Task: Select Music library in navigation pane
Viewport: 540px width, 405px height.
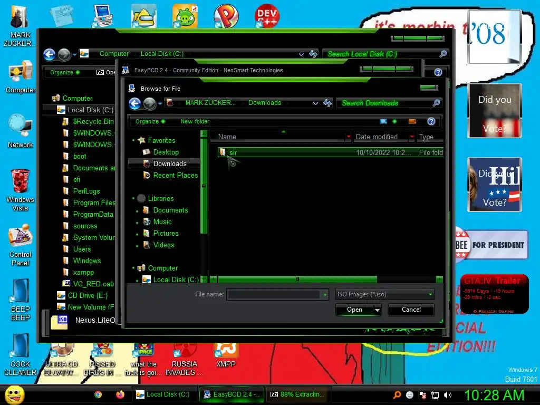Action: coord(162,222)
